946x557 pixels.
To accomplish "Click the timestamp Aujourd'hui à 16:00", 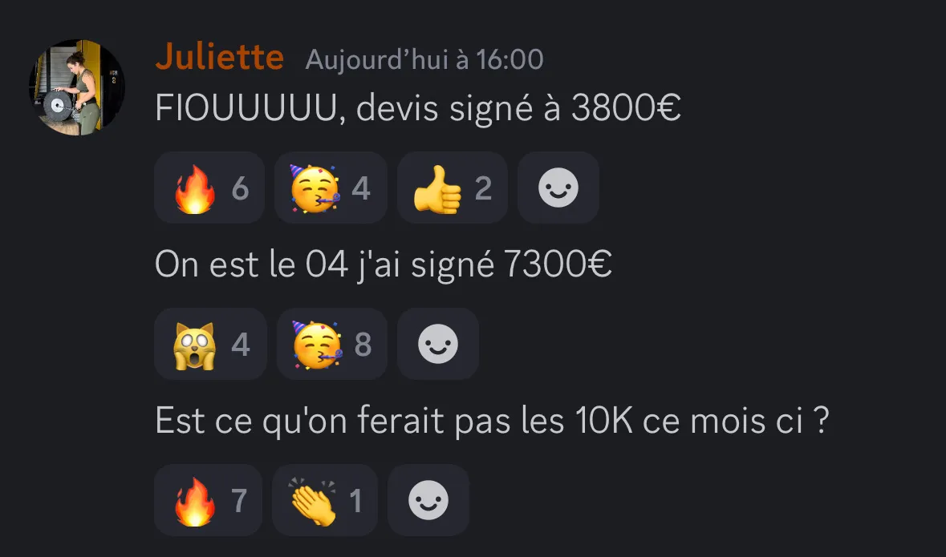I will click(x=424, y=59).
